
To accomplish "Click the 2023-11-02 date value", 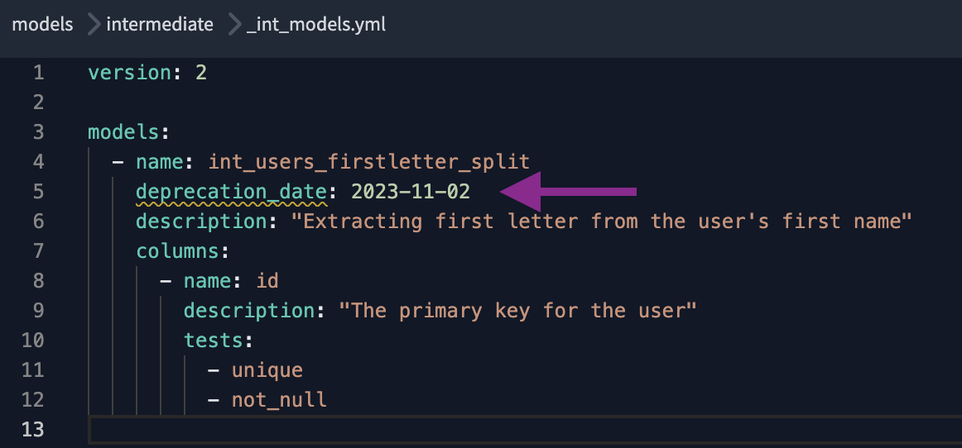I will click(x=411, y=192).
